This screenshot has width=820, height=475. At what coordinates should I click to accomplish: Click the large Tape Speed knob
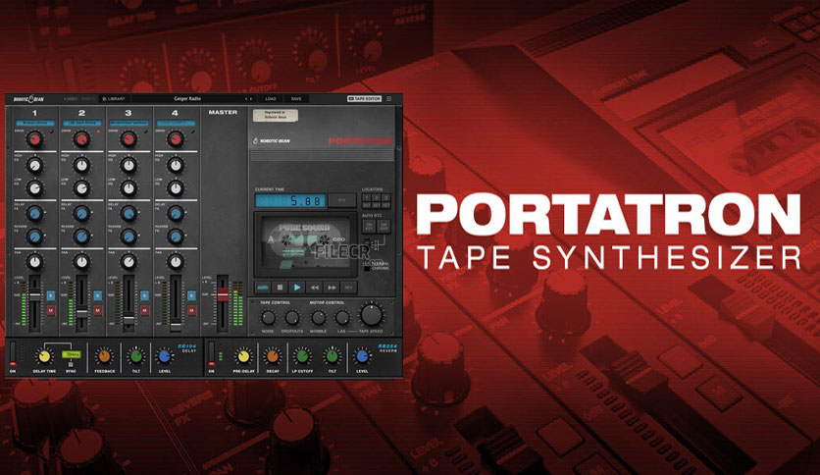[x=371, y=315]
